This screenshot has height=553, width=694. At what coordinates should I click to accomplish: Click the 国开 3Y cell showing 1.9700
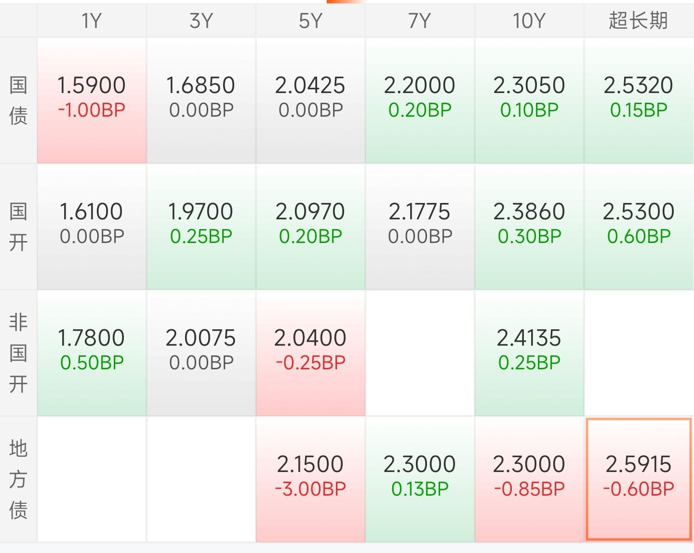point(201,227)
